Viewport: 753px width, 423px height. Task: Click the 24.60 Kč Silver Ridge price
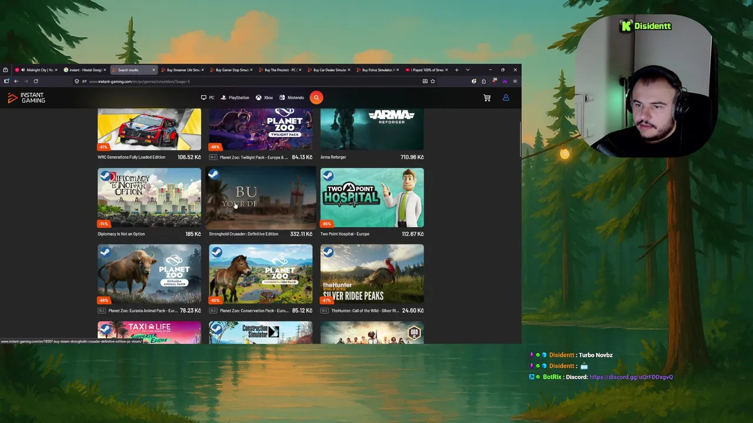click(x=413, y=311)
